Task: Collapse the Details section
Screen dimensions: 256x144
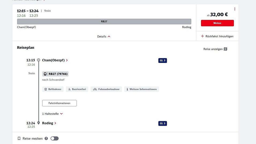Action: 104,36
